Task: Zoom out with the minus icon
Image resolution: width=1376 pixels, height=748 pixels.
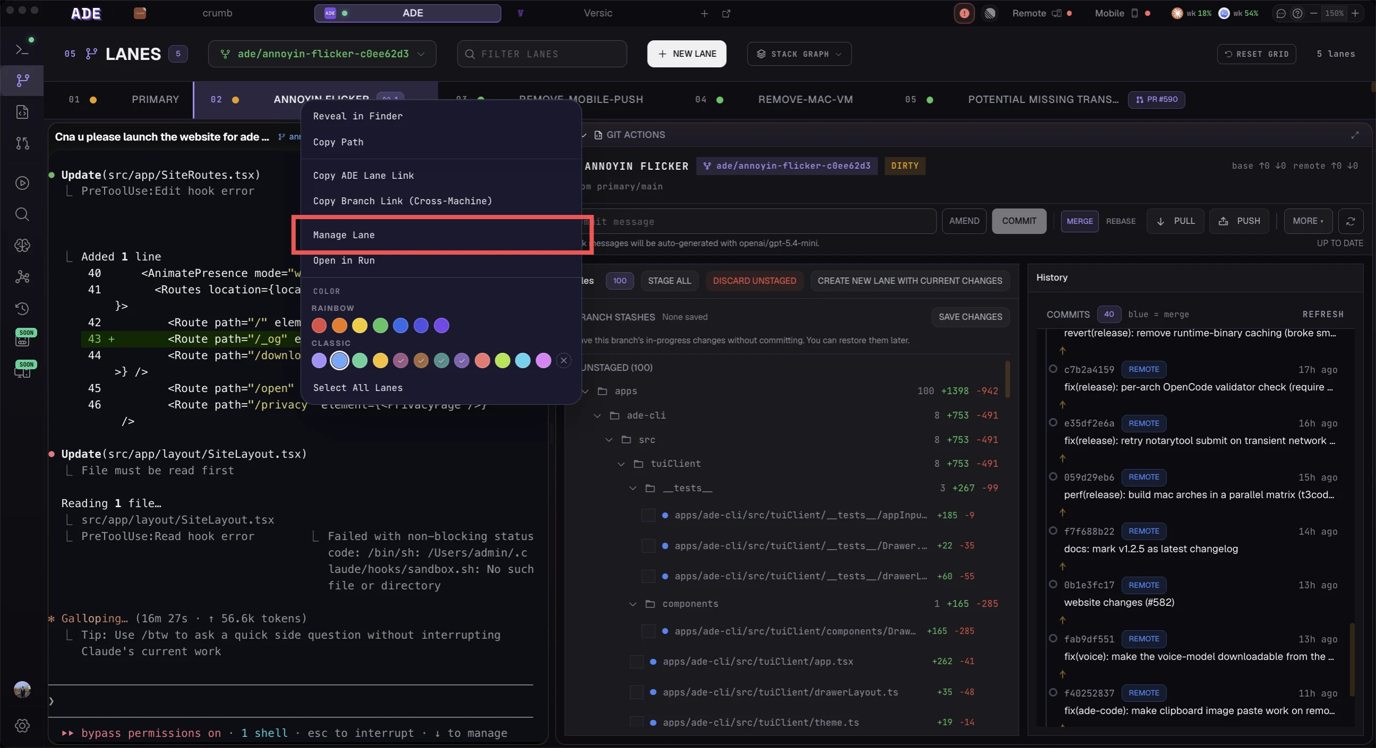Action: [1313, 13]
